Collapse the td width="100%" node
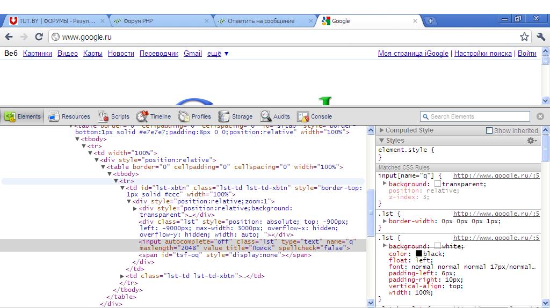This screenshot has width=550, height=308. (x=90, y=153)
